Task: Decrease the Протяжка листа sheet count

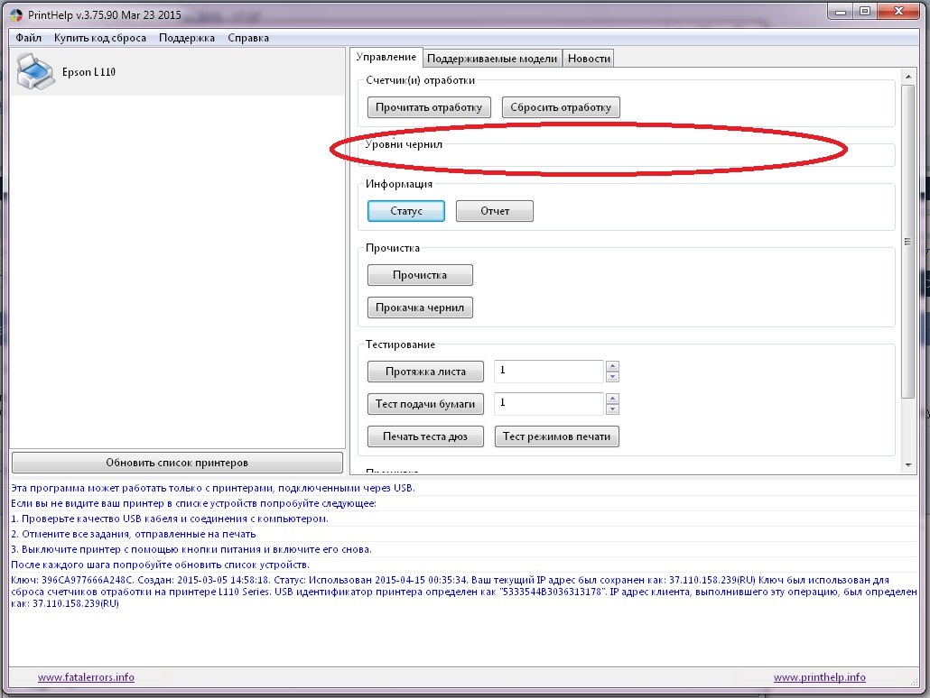Action: click(613, 377)
